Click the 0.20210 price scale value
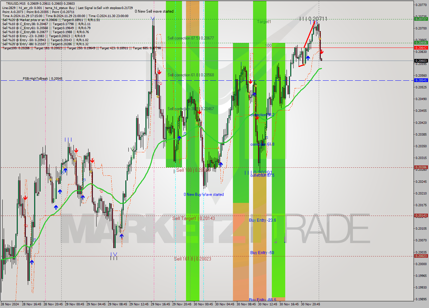 click(421, 193)
